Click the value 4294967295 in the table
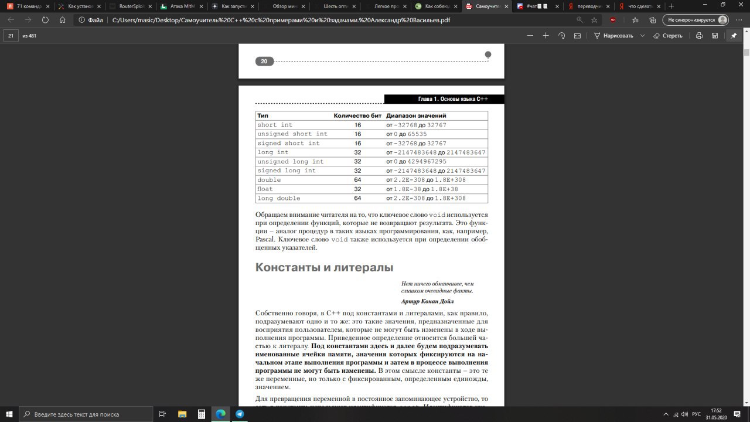Image resolution: width=750 pixels, height=422 pixels. click(x=427, y=162)
